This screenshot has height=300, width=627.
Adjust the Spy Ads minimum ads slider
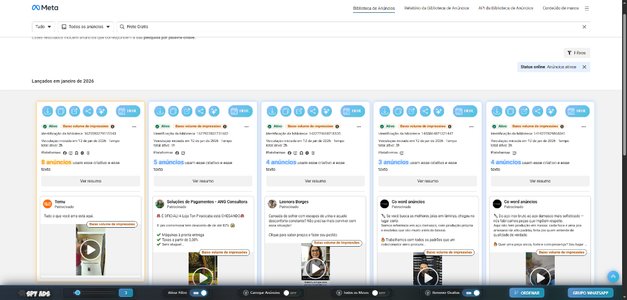click(x=77, y=293)
